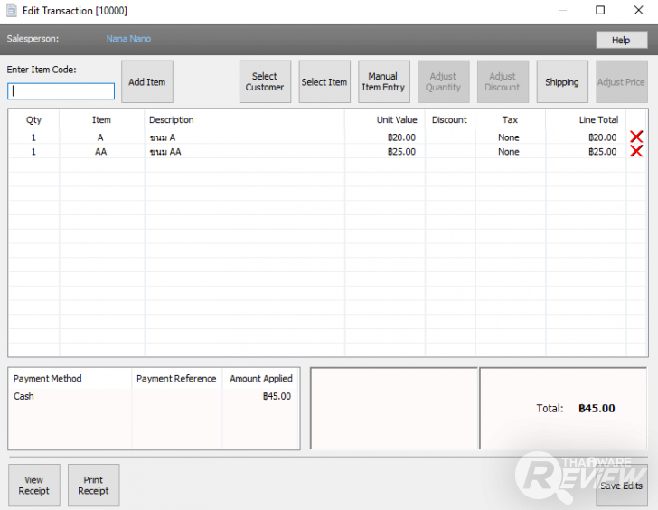Screen dimensions: 658x510
Task: Maximize the Edit Transaction window
Action: click(x=600, y=10)
